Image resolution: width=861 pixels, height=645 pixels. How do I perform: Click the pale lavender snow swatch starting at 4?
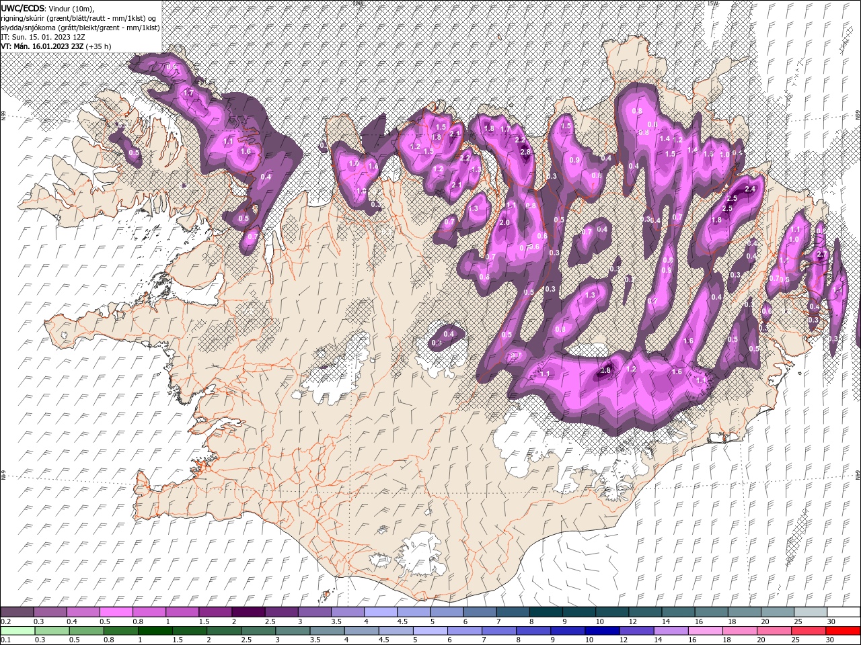pos(380,612)
